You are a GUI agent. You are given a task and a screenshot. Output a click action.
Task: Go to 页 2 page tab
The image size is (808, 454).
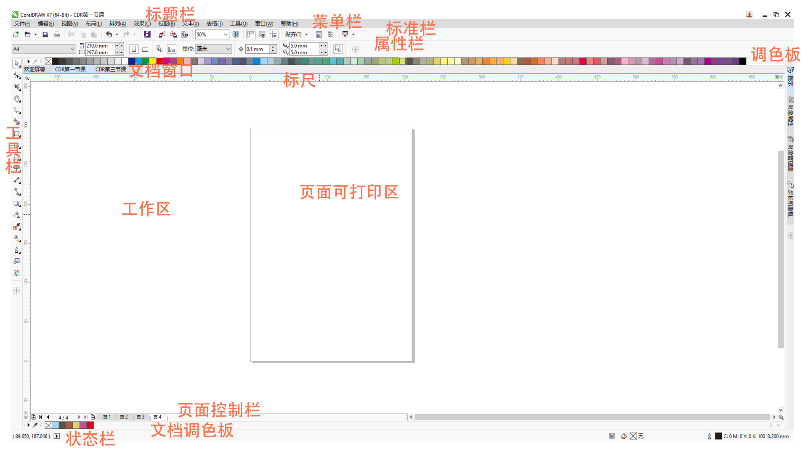coord(124,417)
